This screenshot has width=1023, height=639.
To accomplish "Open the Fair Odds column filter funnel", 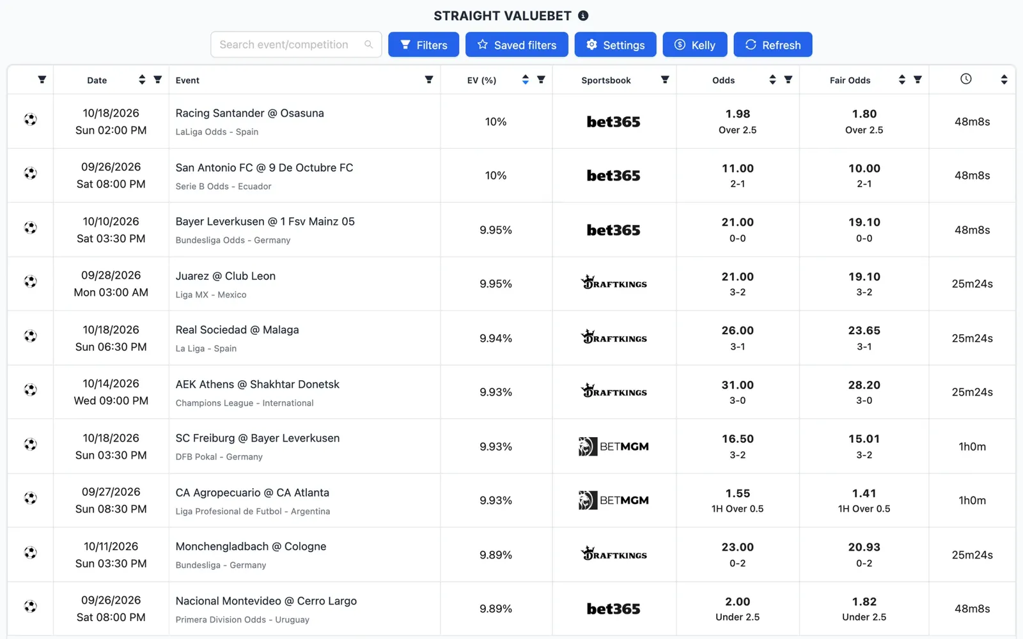I will click(x=918, y=80).
